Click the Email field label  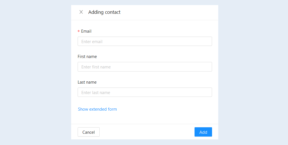tap(86, 31)
